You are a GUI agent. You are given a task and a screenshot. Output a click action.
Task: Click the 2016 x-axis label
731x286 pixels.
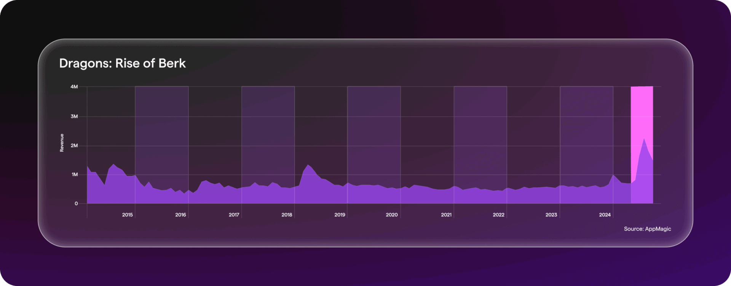coord(180,215)
